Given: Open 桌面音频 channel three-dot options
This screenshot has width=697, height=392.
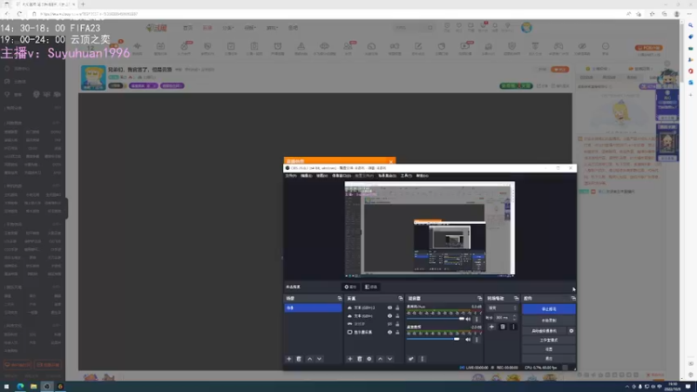Looking at the screenshot, I should pyautogui.click(x=477, y=340).
